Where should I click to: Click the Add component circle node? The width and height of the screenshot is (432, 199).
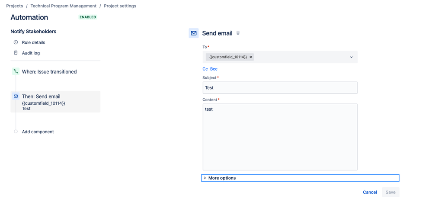16,132
